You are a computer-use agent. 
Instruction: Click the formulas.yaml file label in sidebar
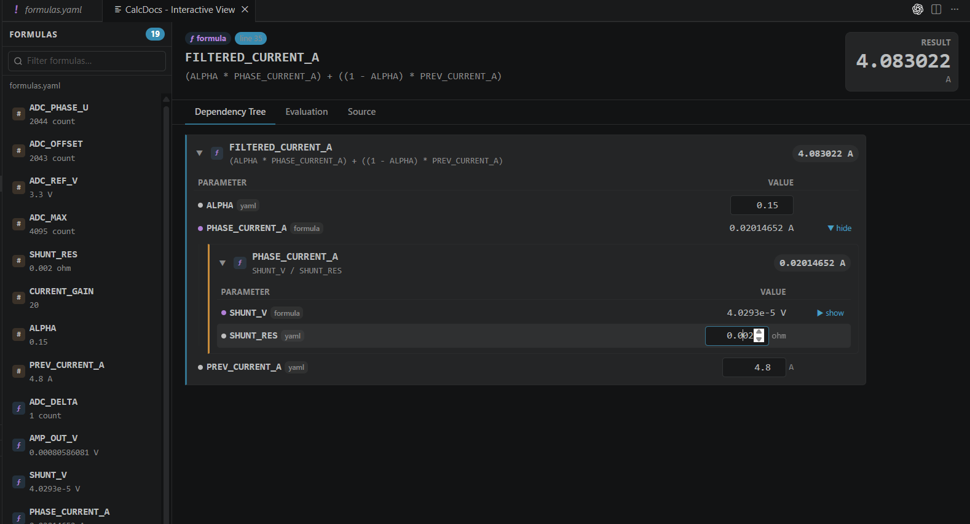[x=35, y=85]
